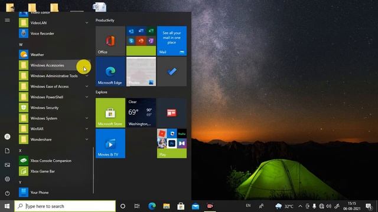378x212 pixels.
Task: Open the Microsoft Store tile
Action: coord(110,112)
